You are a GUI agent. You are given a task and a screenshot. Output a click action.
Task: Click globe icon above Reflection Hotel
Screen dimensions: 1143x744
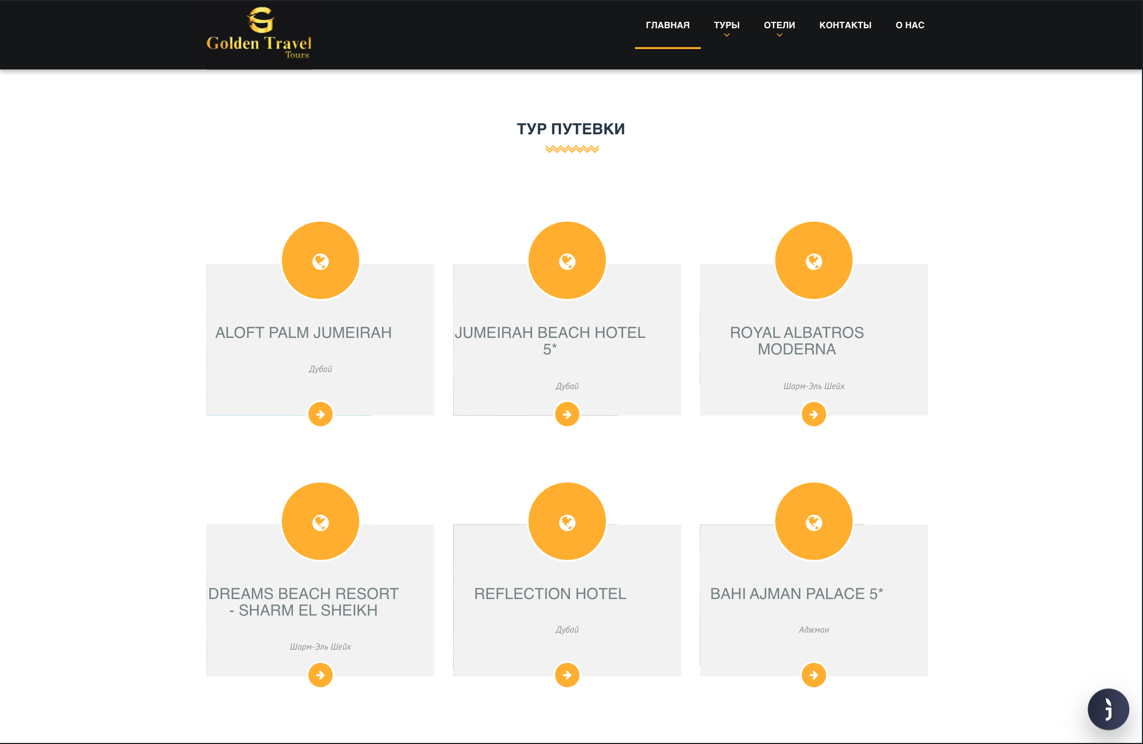(x=567, y=522)
